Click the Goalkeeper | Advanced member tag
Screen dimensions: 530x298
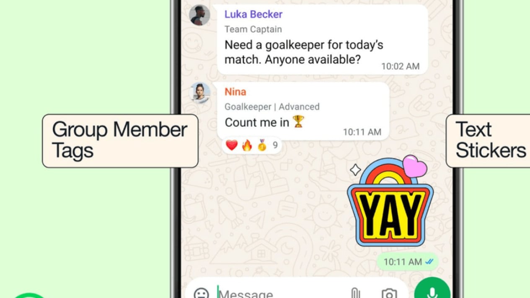point(272,106)
